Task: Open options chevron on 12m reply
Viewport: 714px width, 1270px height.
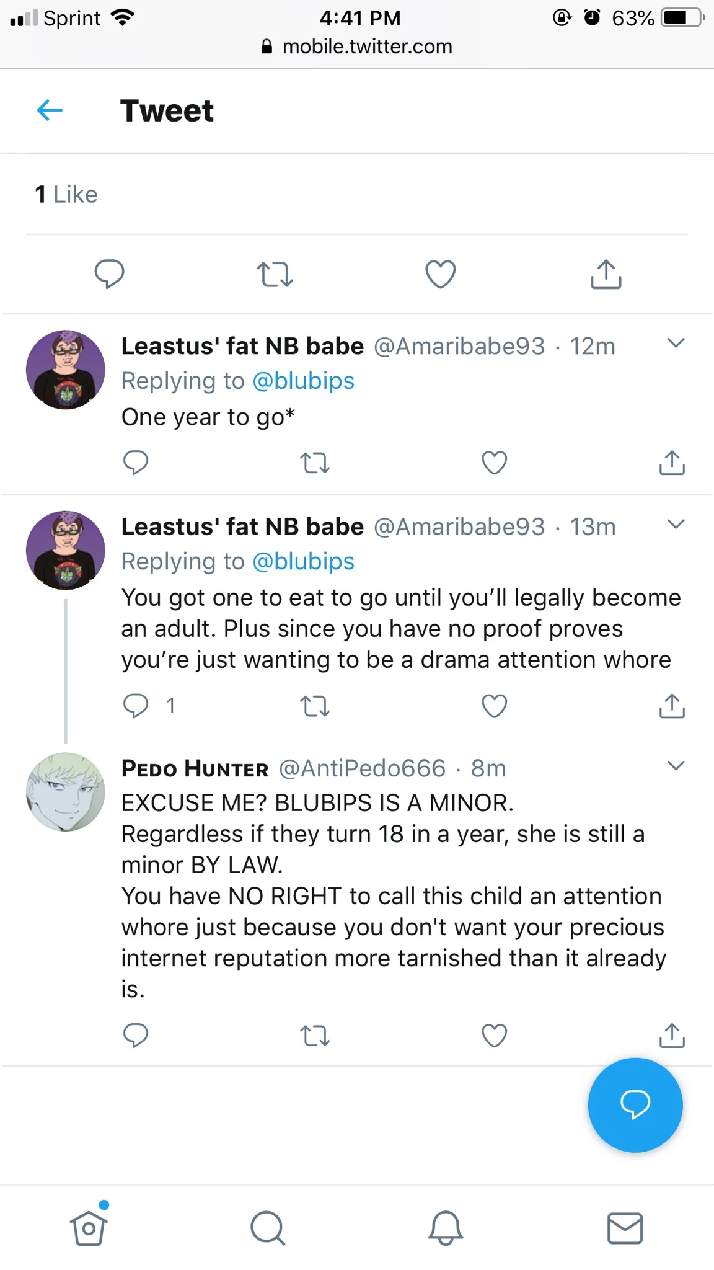Action: point(676,343)
